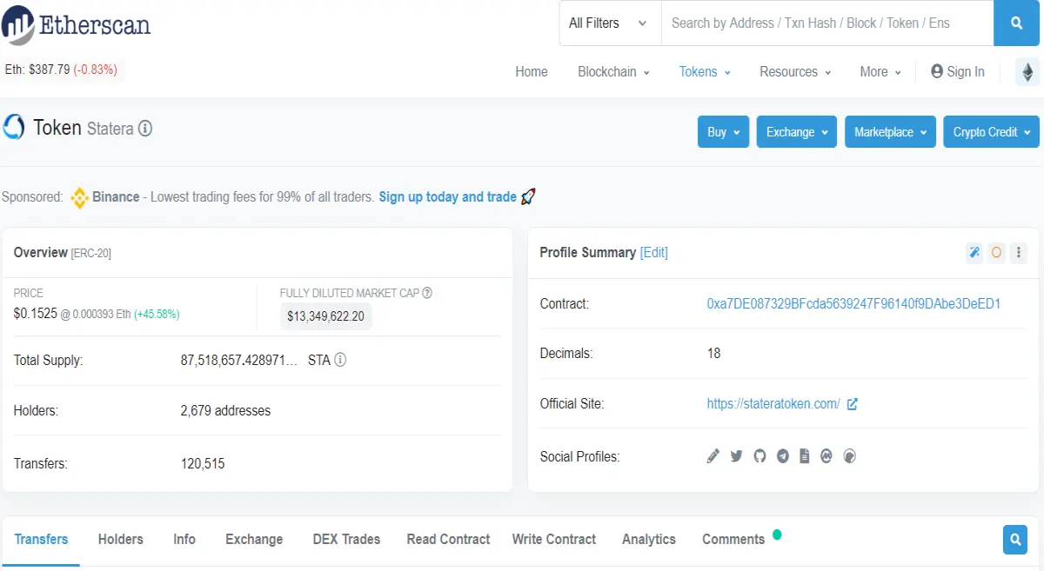The image size is (1044, 571).
Task: Click the $0.1525 price value
Action: 35,313
